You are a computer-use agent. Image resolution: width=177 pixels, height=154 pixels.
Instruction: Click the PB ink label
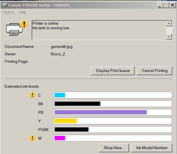pos(41,112)
